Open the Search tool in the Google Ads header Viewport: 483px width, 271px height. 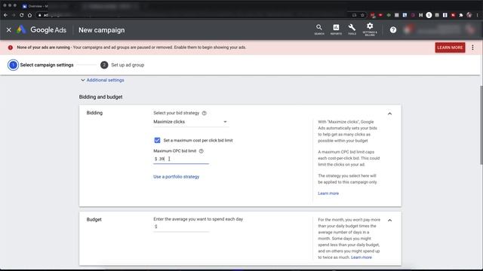(x=319, y=29)
